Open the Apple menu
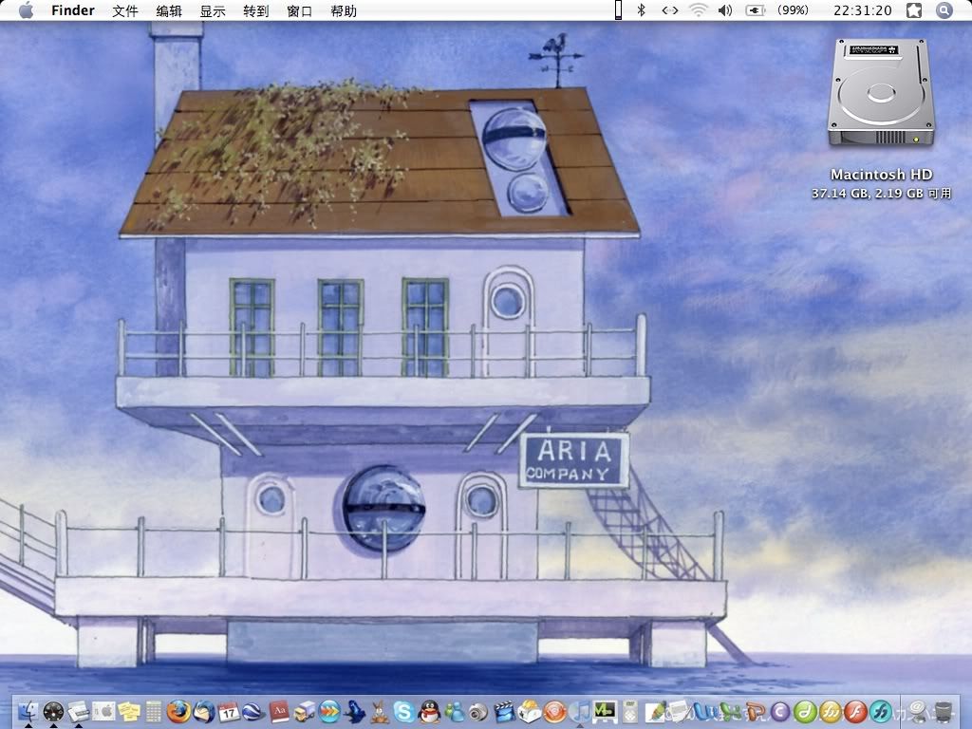 (x=26, y=10)
